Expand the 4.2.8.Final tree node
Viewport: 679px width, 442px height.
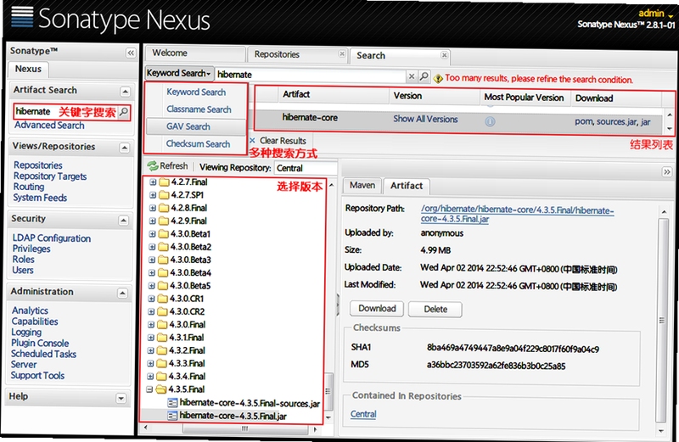[x=153, y=208]
